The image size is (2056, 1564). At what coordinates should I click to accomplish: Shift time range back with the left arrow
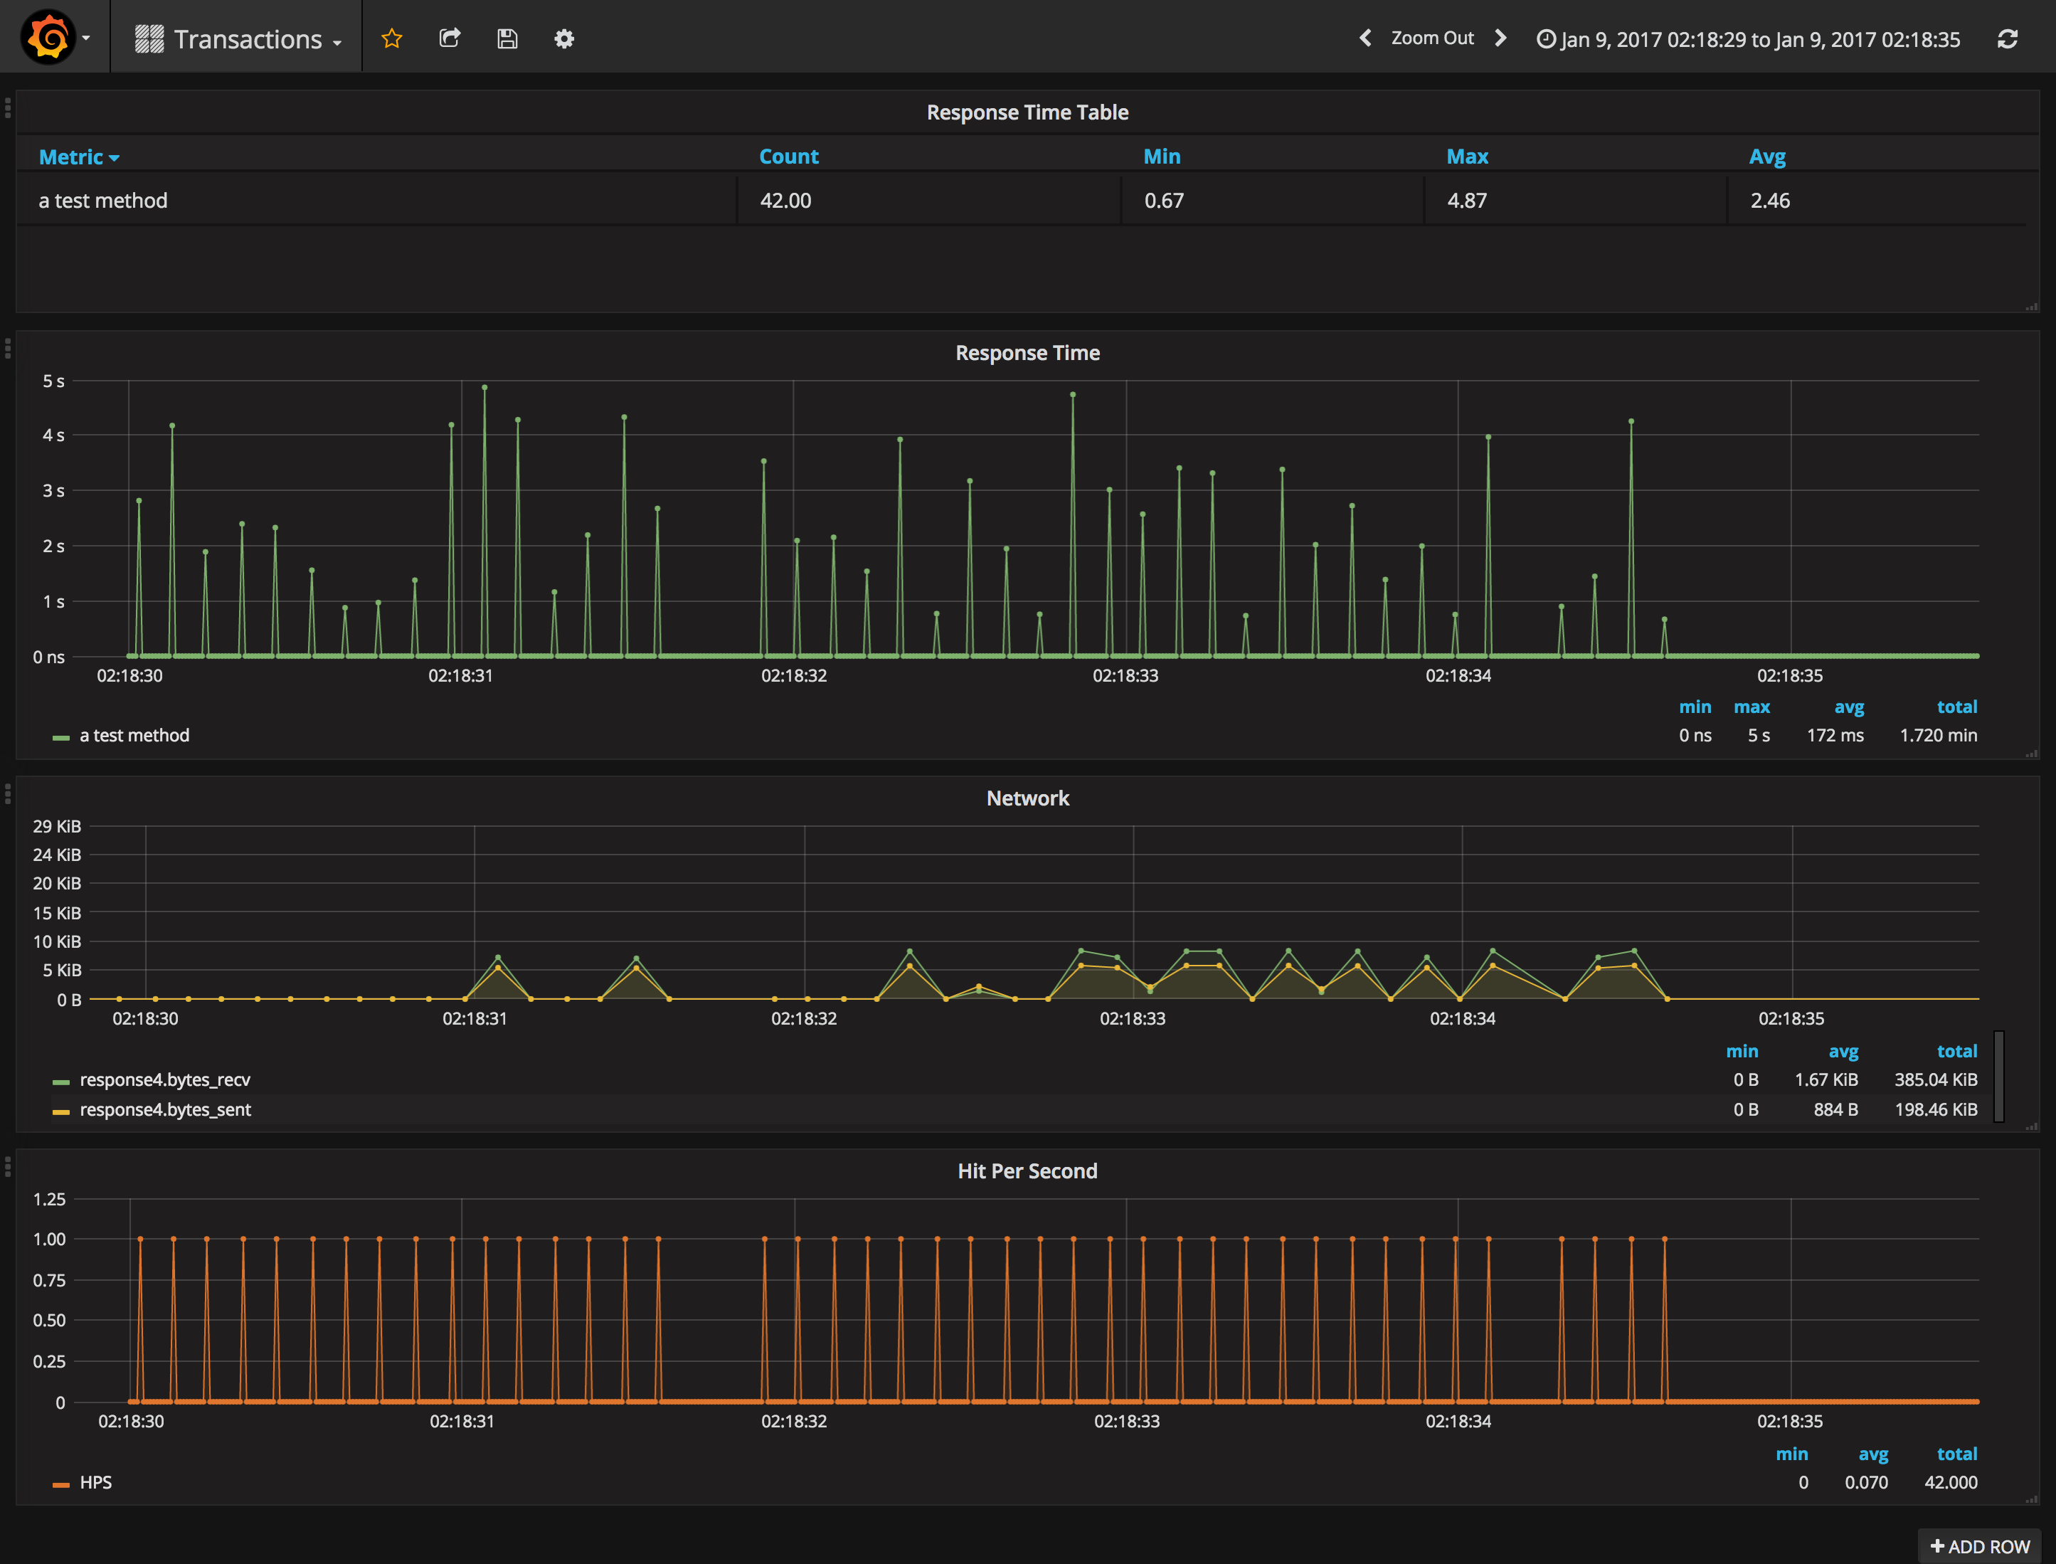point(1365,38)
